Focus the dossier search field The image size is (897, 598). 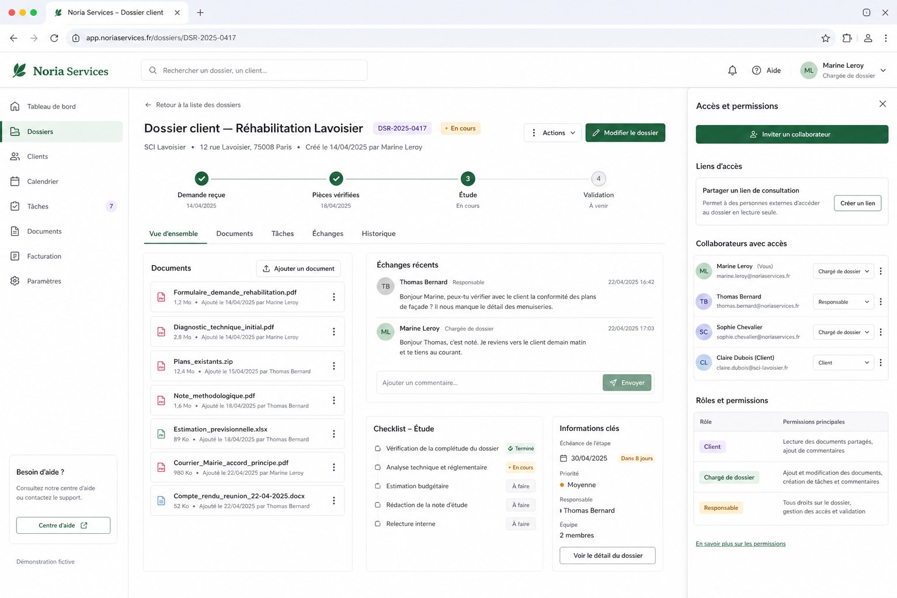coord(254,70)
